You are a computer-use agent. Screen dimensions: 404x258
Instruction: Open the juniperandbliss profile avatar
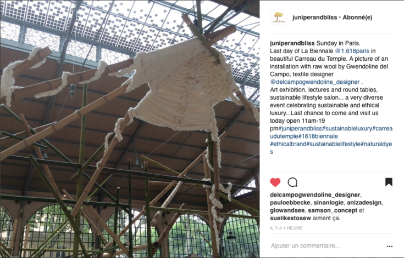coord(279,17)
